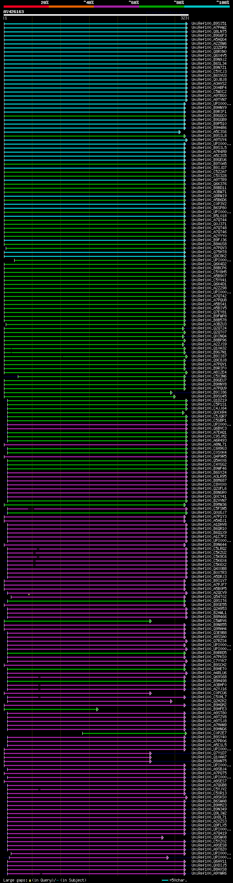The image size is (233, 883).
Task: Select the UniRef100_B8ANT5 label
Action: click(209, 761)
